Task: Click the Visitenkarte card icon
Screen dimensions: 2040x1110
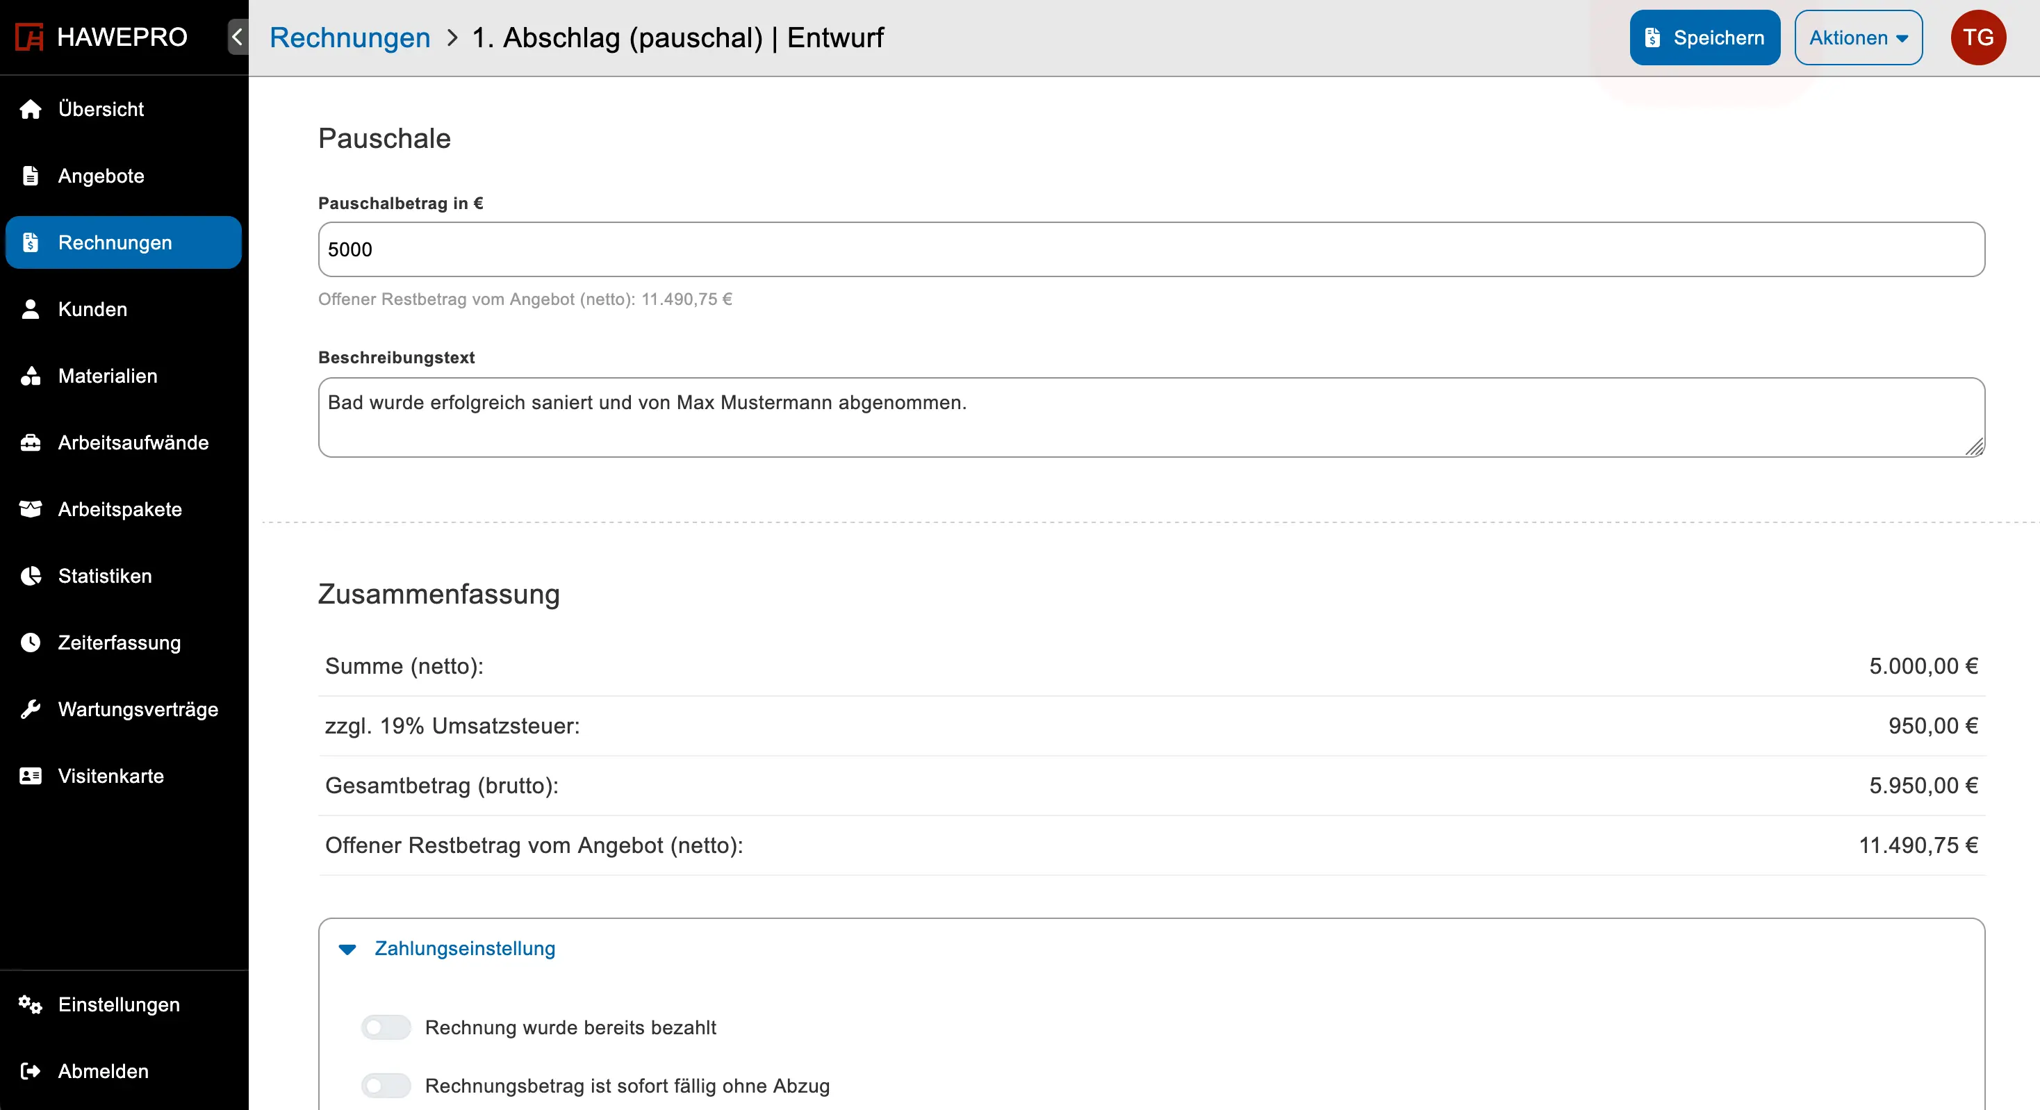Action: 30,776
